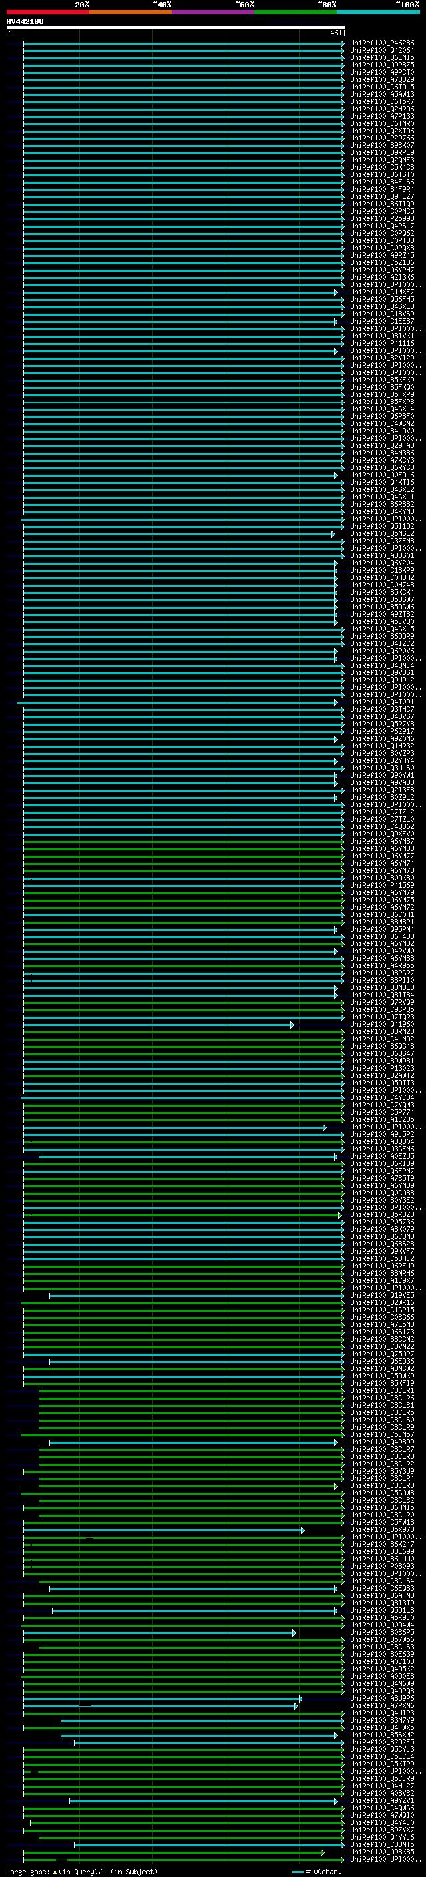Select hit label UniRef100_C5X4C8
Image resolution: width=426 pixels, height=1877 pixels.
(382, 168)
